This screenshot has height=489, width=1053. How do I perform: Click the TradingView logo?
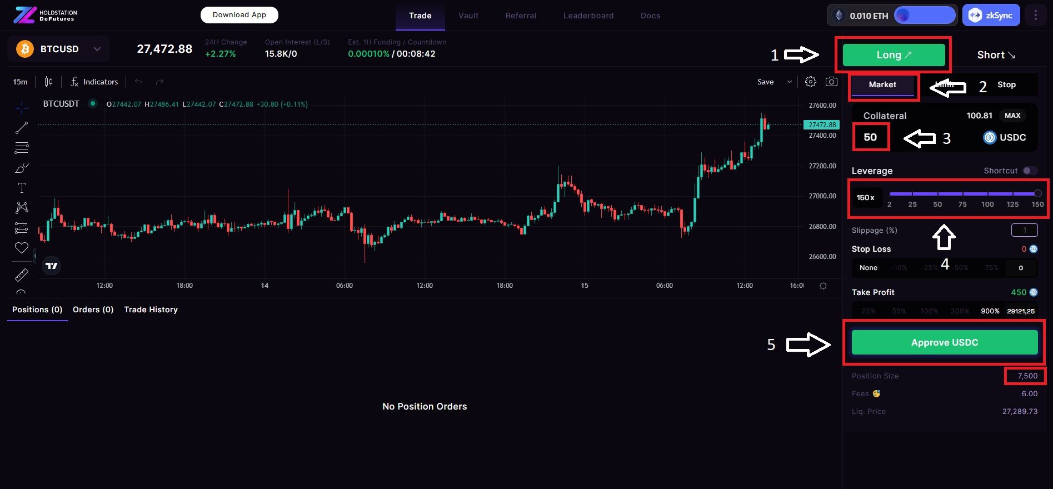click(52, 266)
